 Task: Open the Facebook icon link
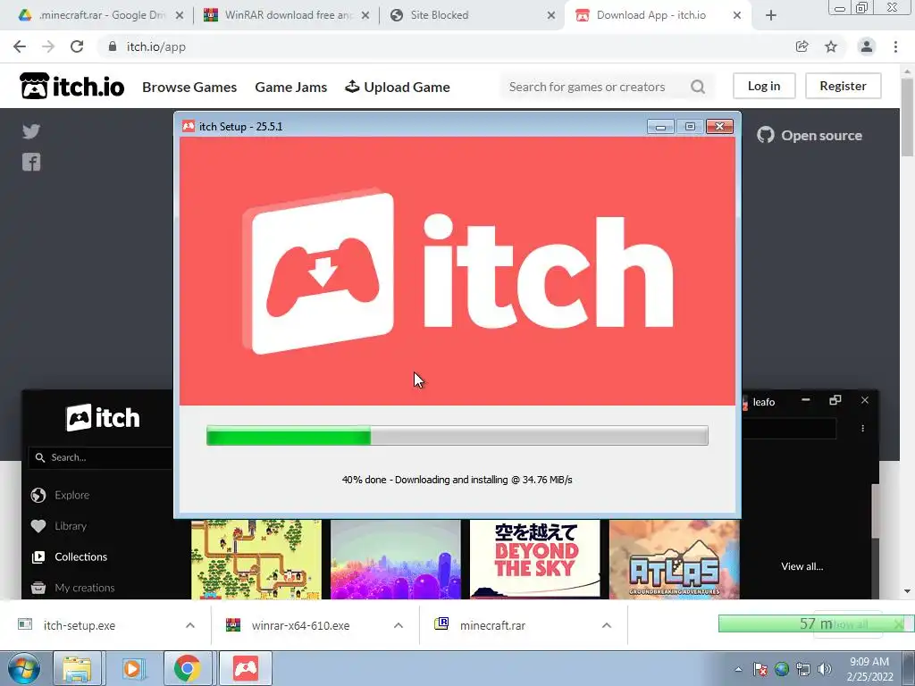31,163
